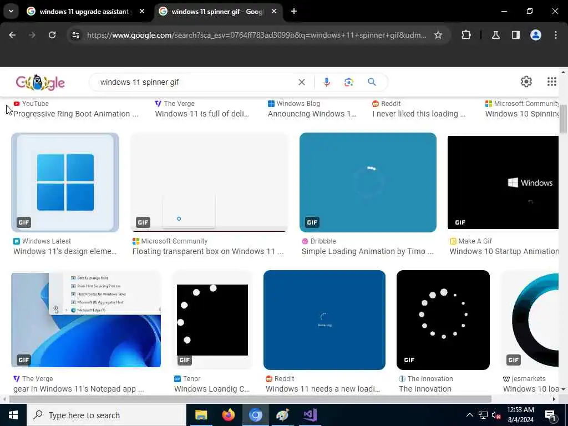Open Paint app from taskbar
This screenshot has height=426, width=568.
[282, 415]
